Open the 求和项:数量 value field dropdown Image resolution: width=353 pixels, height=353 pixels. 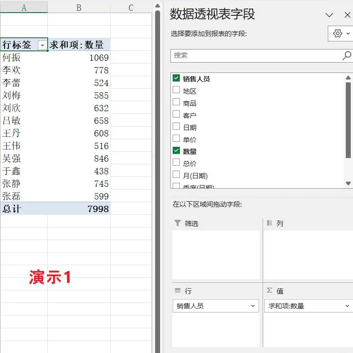coord(347,306)
